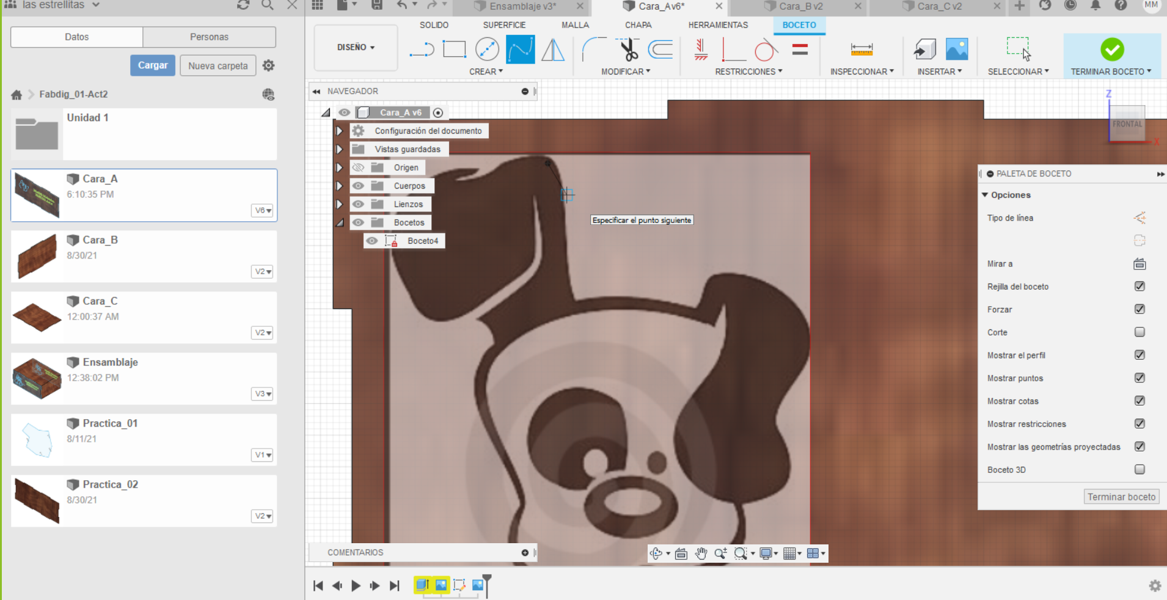1167x600 pixels.
Task: Apply the tangent constraint
Action: pyautogui.click(x=766, y=49)
